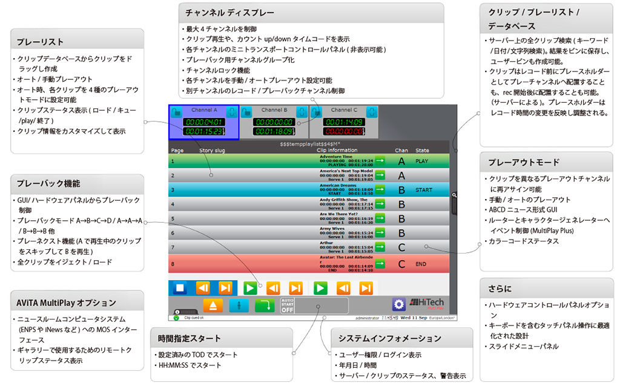
Task: Click the green play button beside the stop group
Action: click(249, 288)
